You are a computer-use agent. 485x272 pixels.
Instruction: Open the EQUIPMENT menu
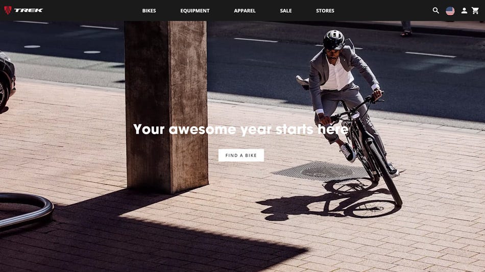(x=195, y=11)
